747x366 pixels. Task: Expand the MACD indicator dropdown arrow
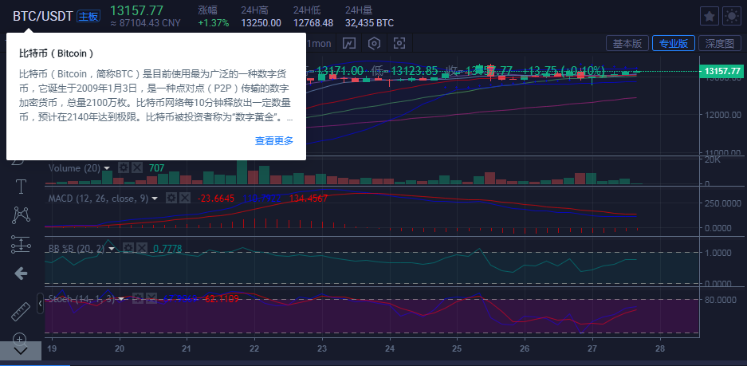pos(155,199)
